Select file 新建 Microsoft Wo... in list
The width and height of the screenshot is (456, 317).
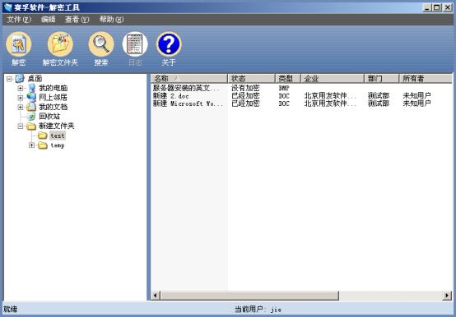click(188, 103)
